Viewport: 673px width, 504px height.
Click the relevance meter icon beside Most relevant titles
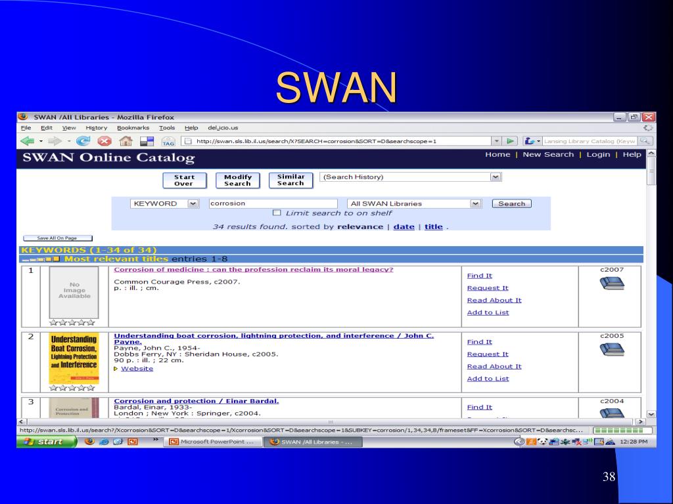(x=40, y=259)
